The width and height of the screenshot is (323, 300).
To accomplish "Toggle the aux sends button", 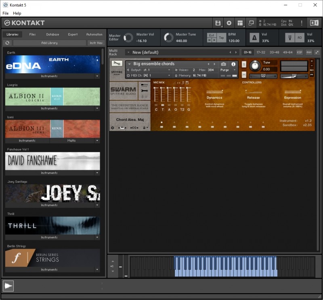I will pyautogui.click(x=309, y=53).
